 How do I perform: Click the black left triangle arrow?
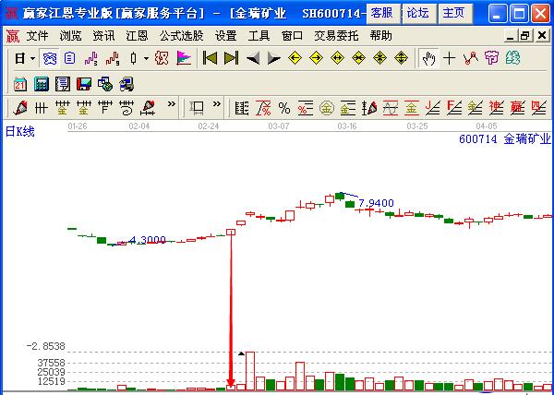point(253,58)
